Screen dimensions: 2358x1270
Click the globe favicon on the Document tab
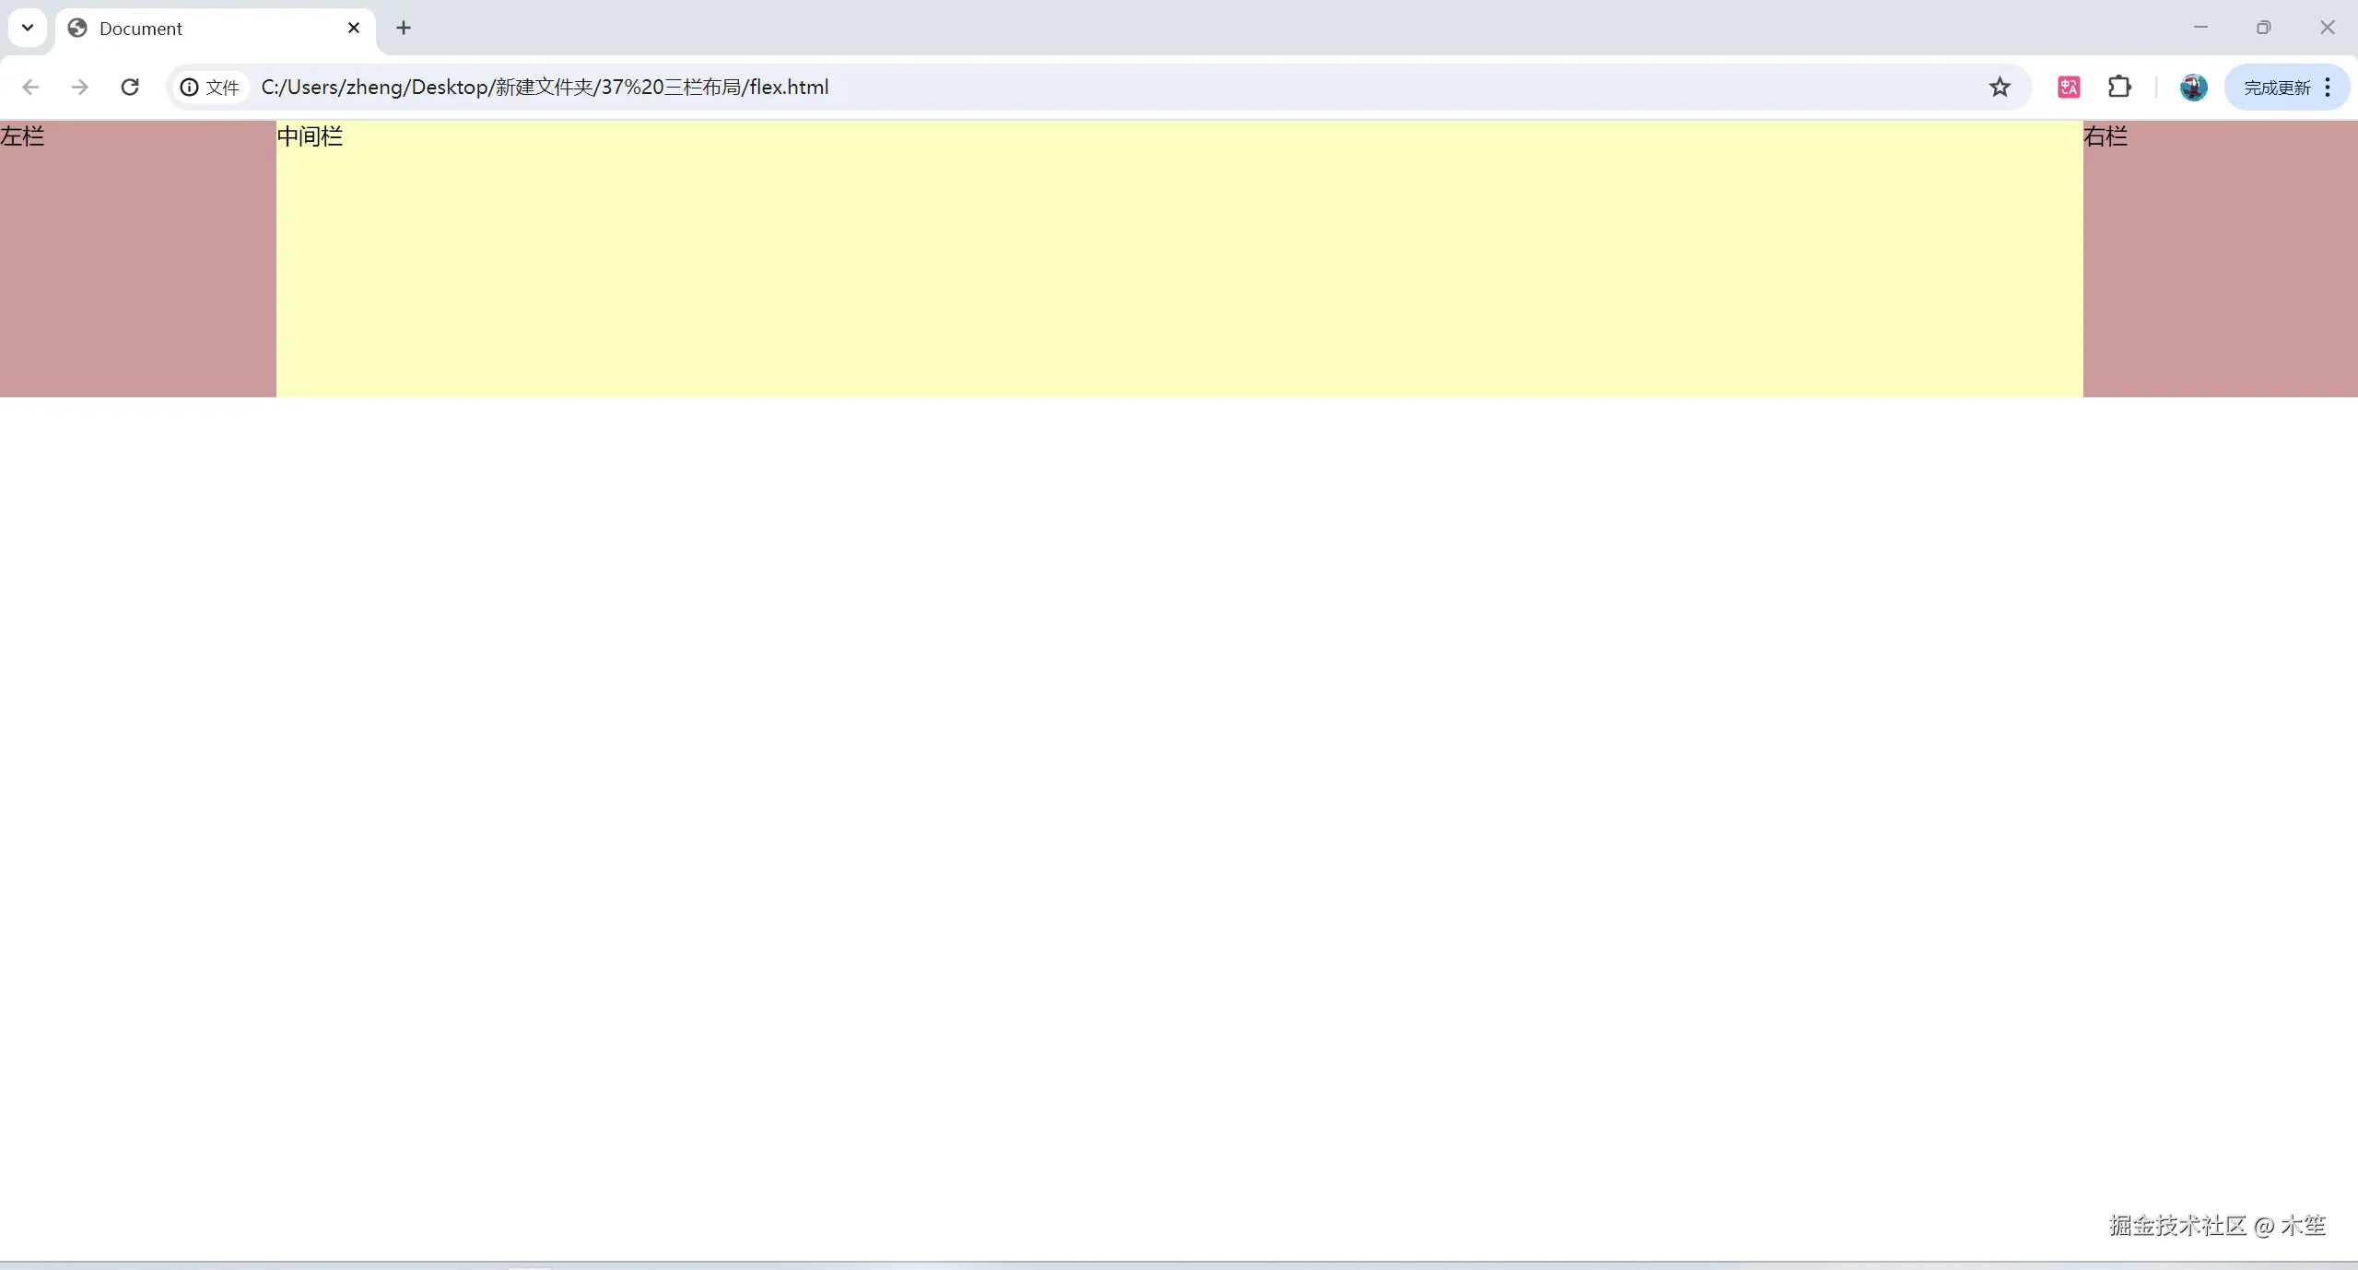tap(76, 29)
